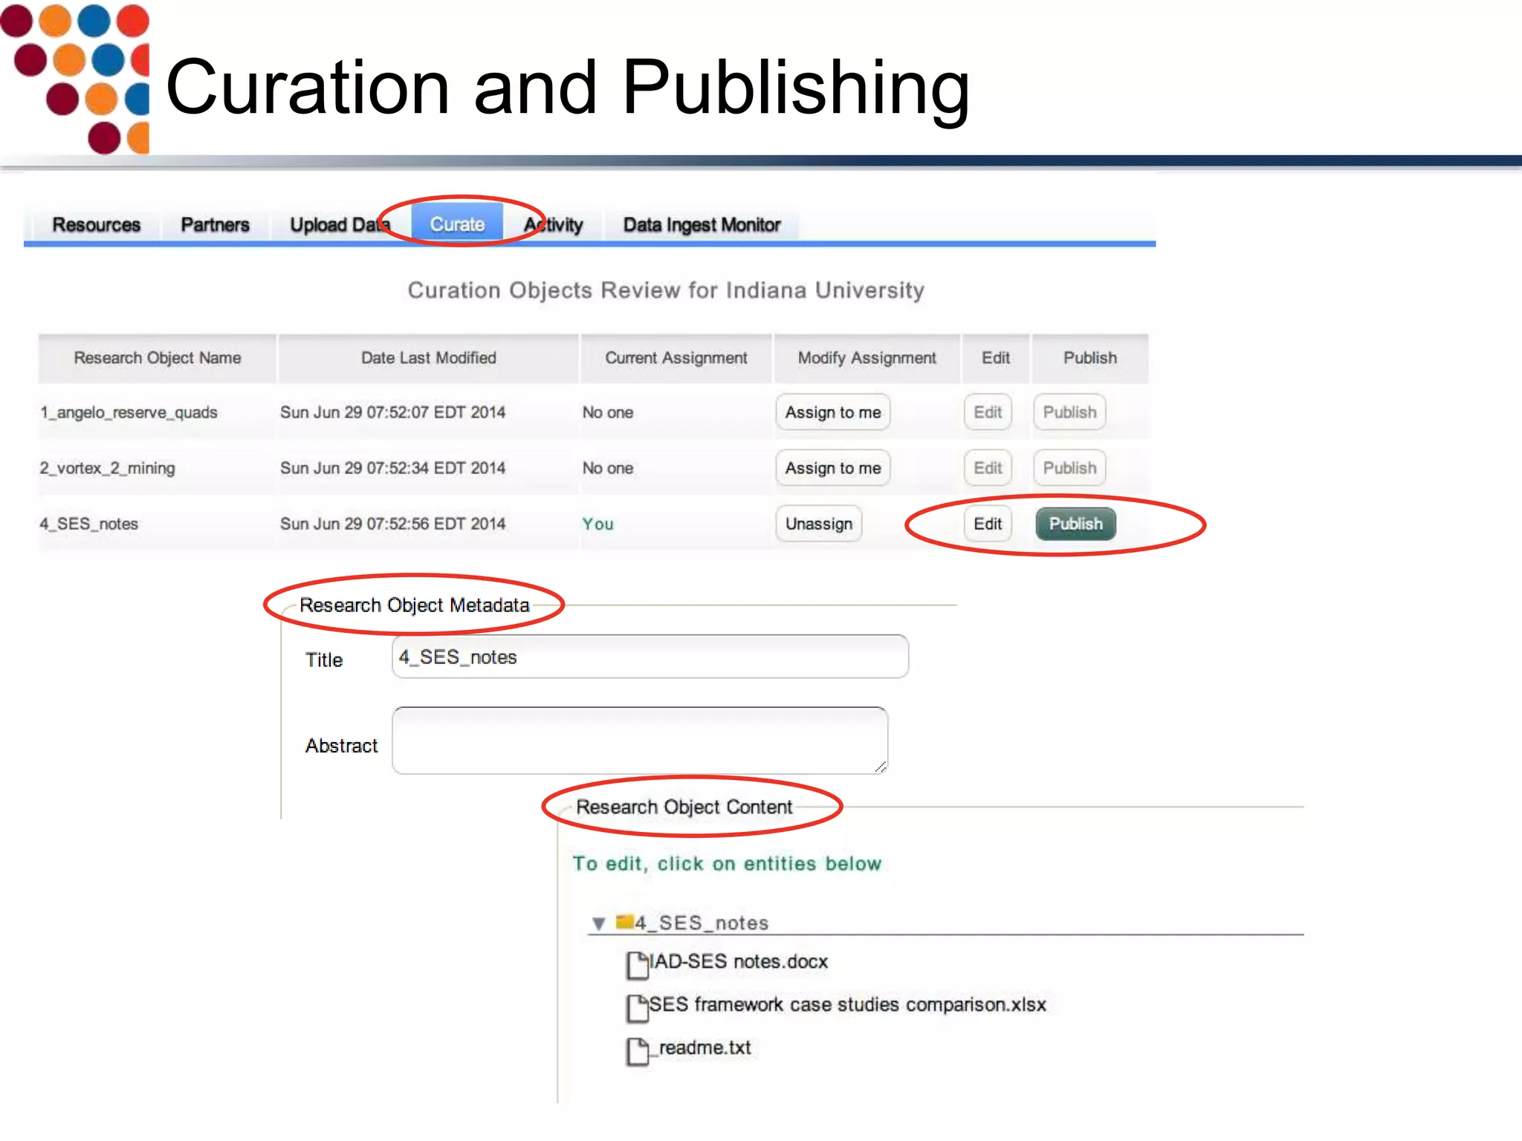Open the Data Ingest Monitor tab
This screenshot has height=1141, width=1522.
[702, 224]
